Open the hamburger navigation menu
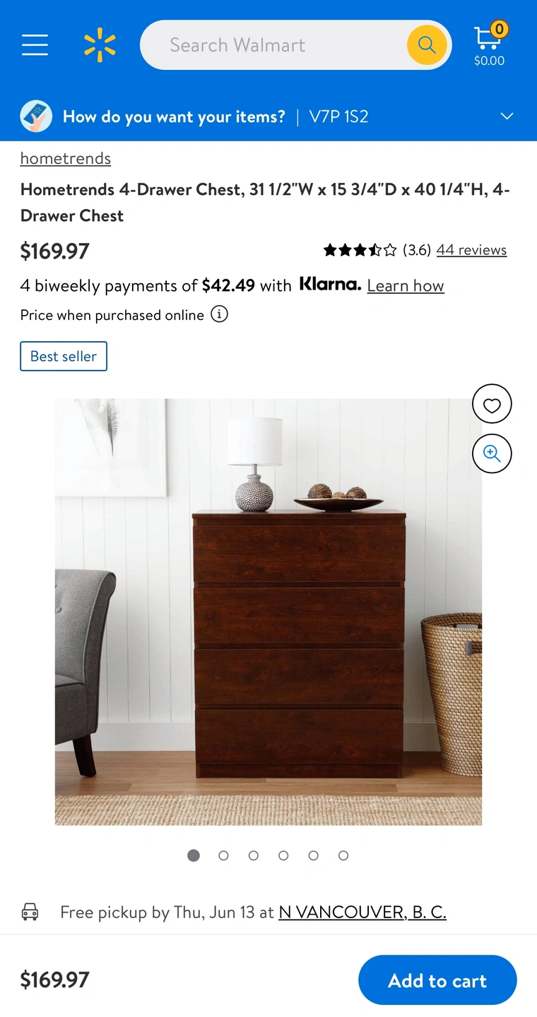 tap(35, 45)
